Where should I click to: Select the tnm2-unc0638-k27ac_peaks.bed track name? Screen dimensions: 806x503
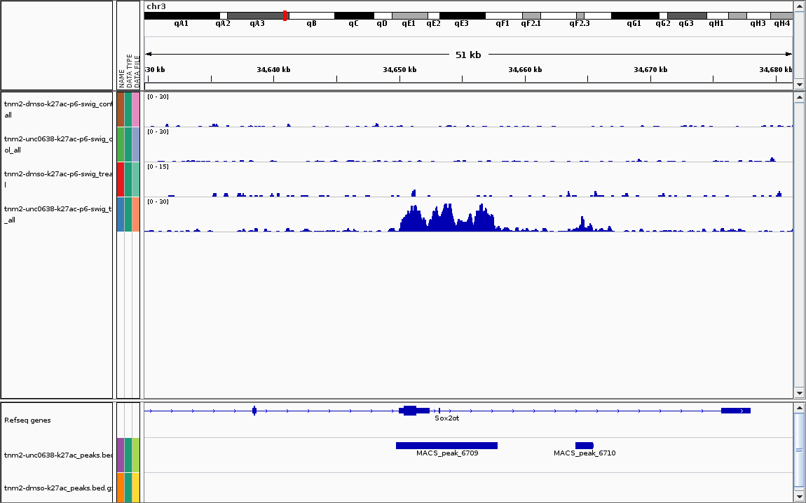[x=57, y=455]
